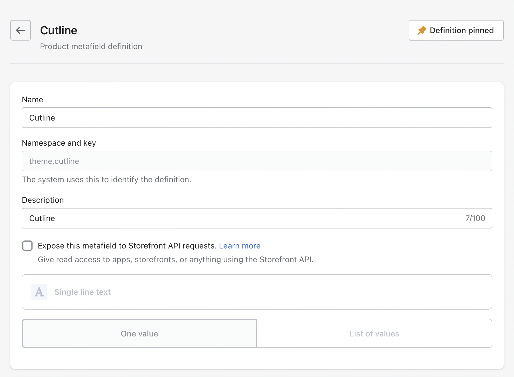The width and height of the screenshot is (514, 377).
Task: Enable the Storefront API exposure checkbox
Action: coord(27,246)
